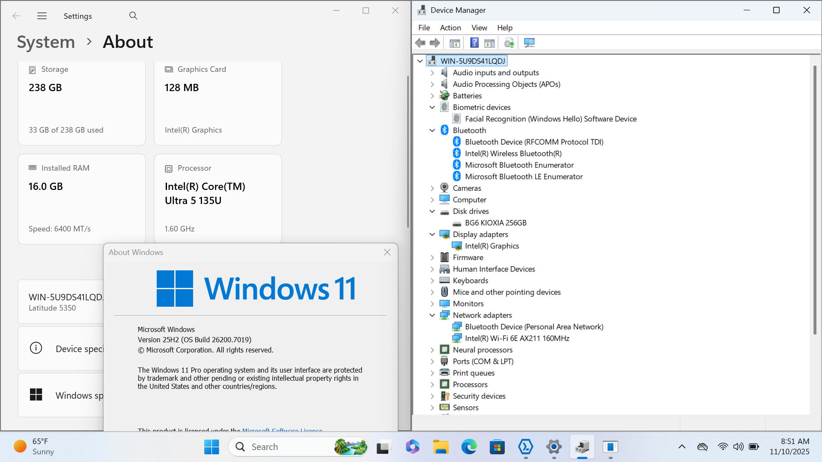This screenshot has width=822, height=462.
Task: Expand the Cameras device category
Action: [x=432, y=188]
